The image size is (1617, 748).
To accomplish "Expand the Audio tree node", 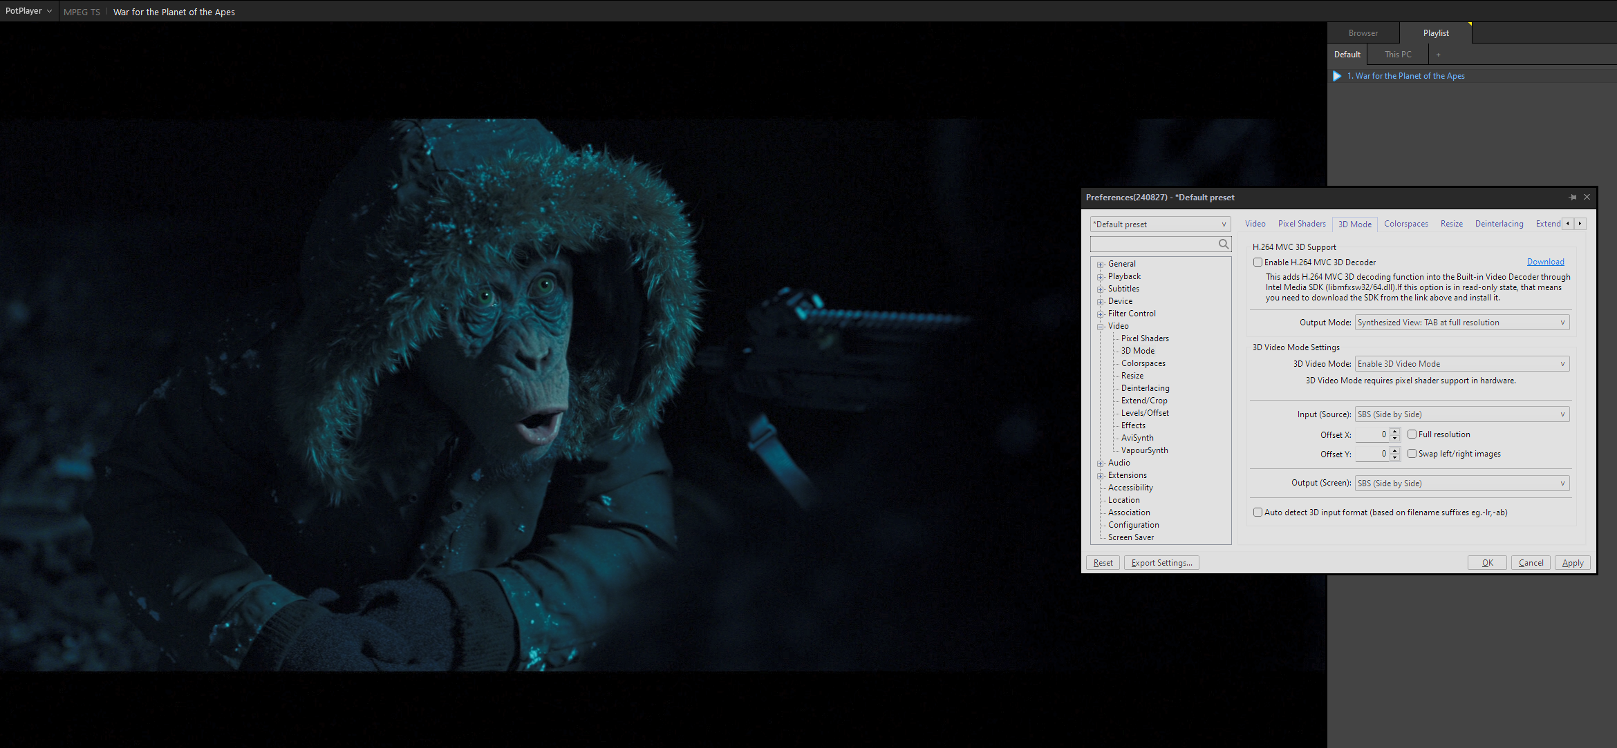I will pyautogui.click(x=1100, y=463).
